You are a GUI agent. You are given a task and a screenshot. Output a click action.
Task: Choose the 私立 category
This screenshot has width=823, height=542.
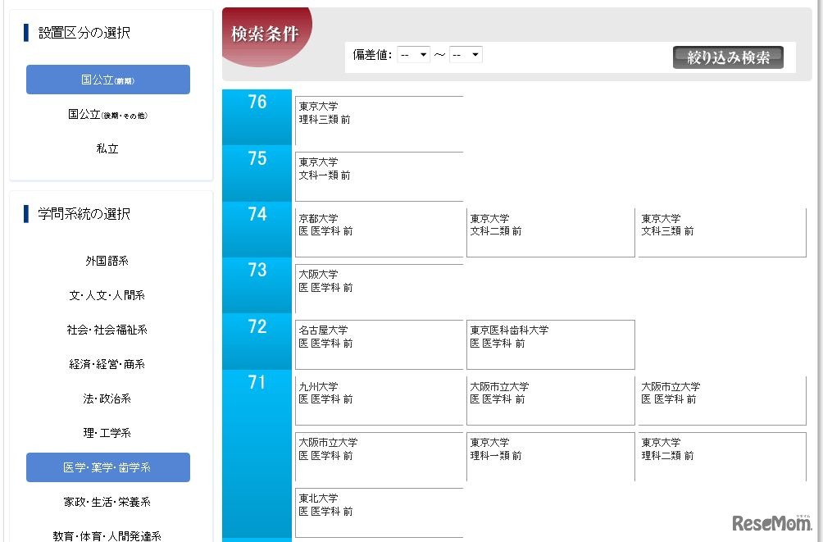pos(107,148)
